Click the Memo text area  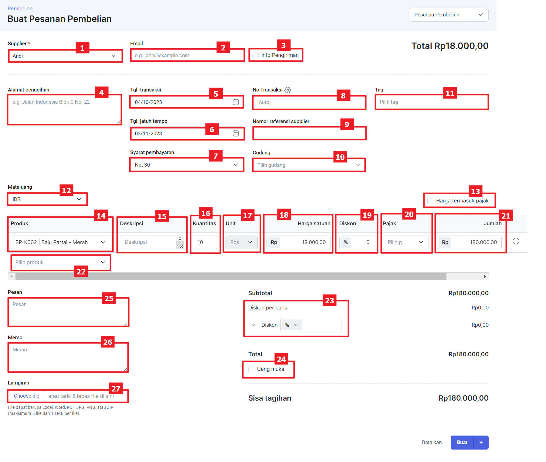tap(68, 357)
